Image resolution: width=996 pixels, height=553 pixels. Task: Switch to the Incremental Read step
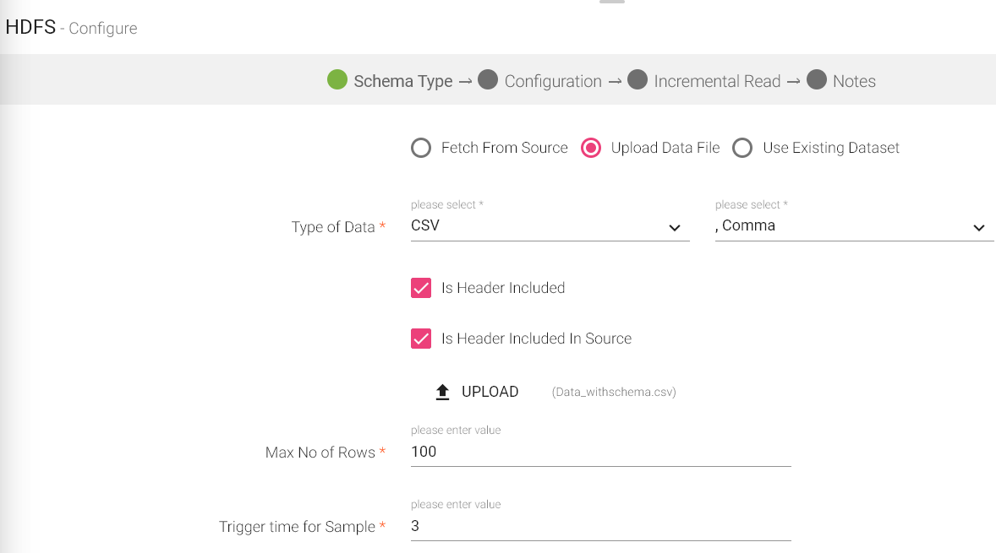[717, 81]
